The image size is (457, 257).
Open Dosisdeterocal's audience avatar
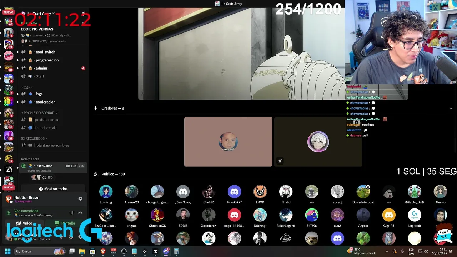[x=363, y=192]
